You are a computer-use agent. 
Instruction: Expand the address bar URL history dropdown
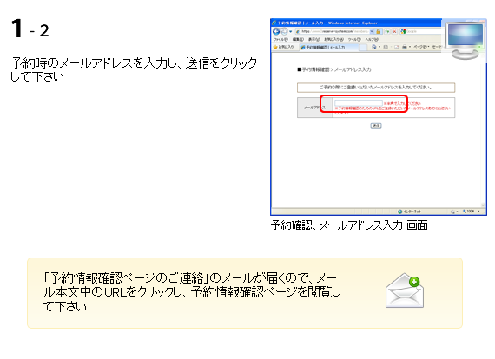(372, 31)
